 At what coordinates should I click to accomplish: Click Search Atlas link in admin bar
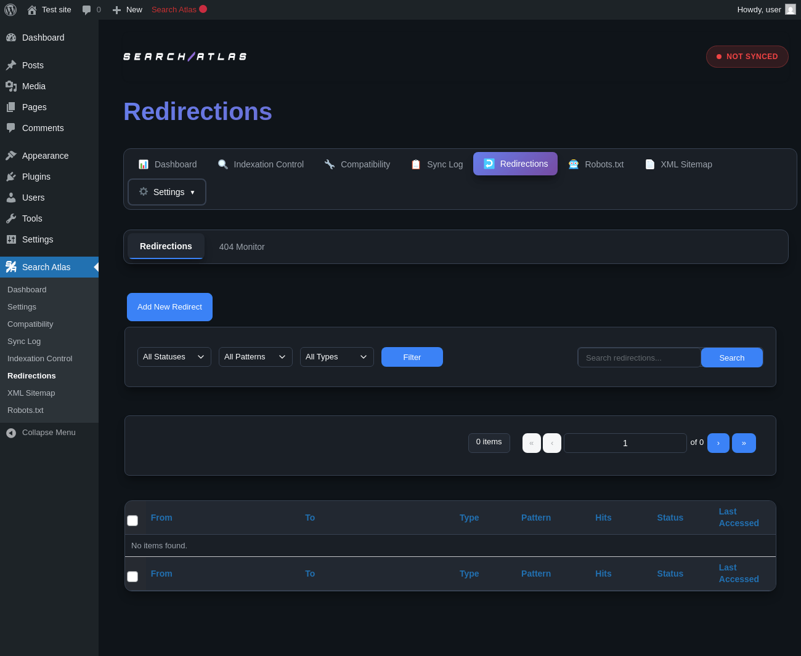(179, 9)
